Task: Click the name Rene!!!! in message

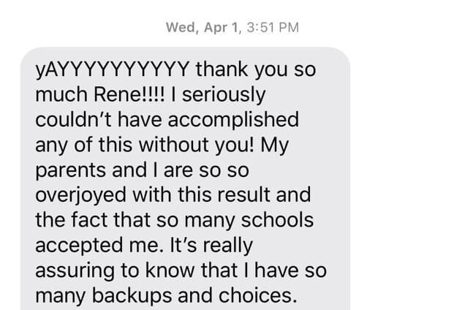Action: 129,94
